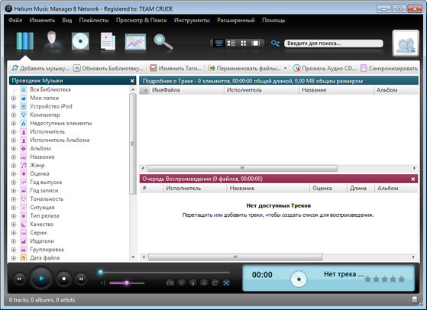The height and width of the screenshot is (310, 427).
Task: Click 'Добавить музыку...' toolbar button
Action: click(40, 68)
